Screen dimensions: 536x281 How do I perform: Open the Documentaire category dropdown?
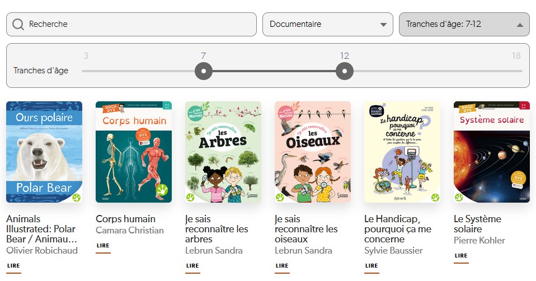coord(327,24)
